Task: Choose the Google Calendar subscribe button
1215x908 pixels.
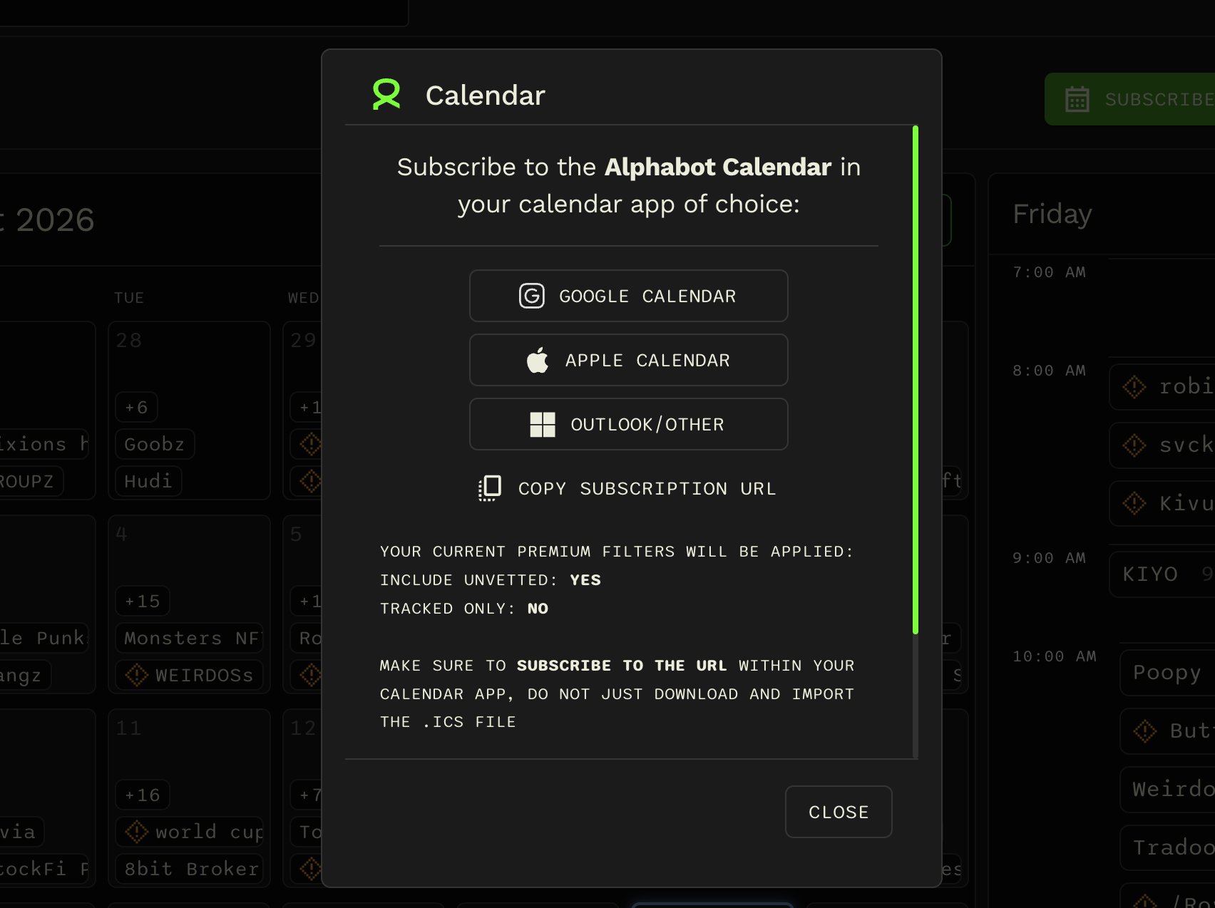Action: pos(628,296)
